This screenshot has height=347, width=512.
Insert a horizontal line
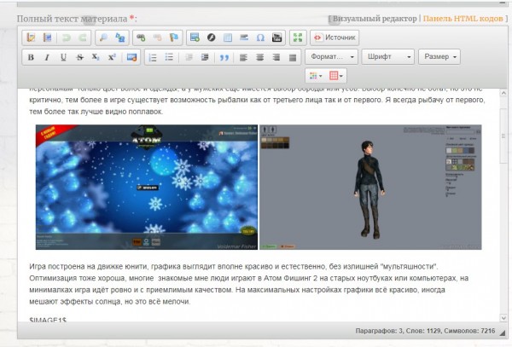click(244, 38)
